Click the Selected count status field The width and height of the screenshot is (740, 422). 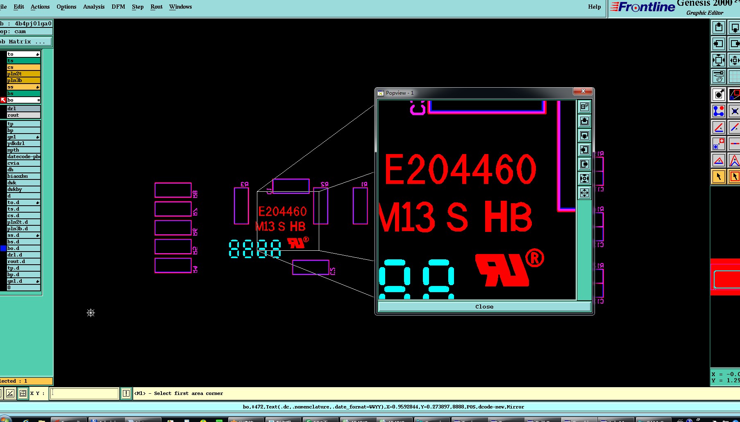[26, 381]
